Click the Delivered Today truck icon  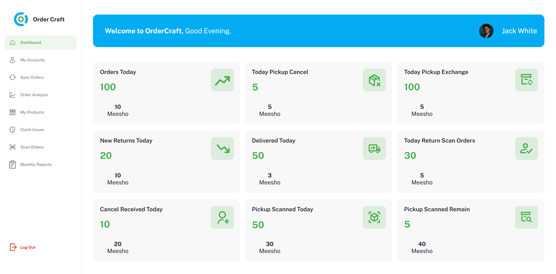pyautogui.click(x=374, y=148)
